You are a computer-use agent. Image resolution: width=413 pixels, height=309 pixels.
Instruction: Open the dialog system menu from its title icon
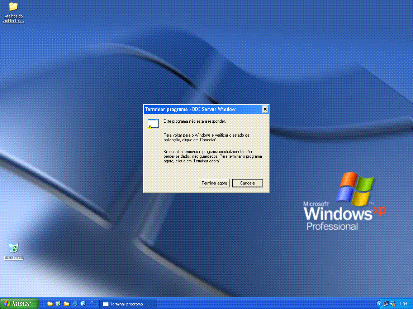[x=147, y=109]
